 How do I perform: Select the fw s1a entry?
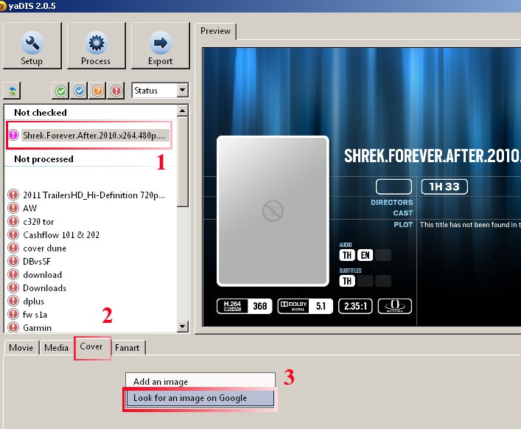click(x=35, y=315)
